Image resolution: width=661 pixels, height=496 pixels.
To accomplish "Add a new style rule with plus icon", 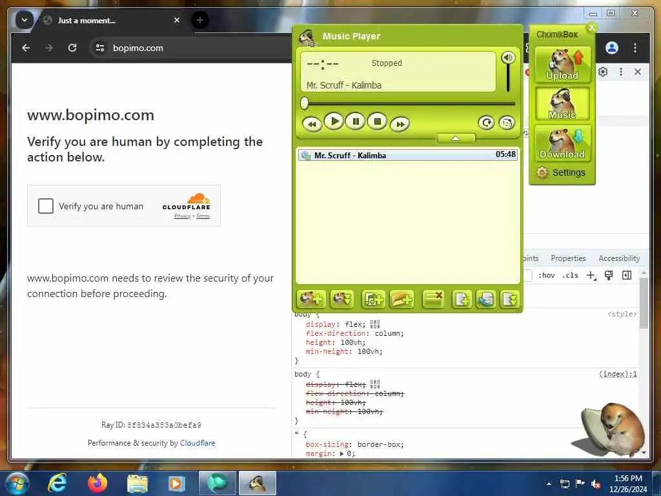I will click(591, 275).
